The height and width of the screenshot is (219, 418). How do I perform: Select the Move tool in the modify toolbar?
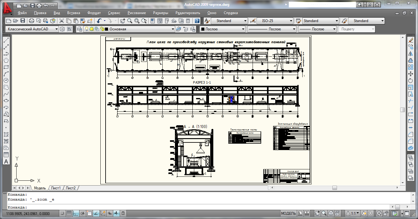pos(411,74)
